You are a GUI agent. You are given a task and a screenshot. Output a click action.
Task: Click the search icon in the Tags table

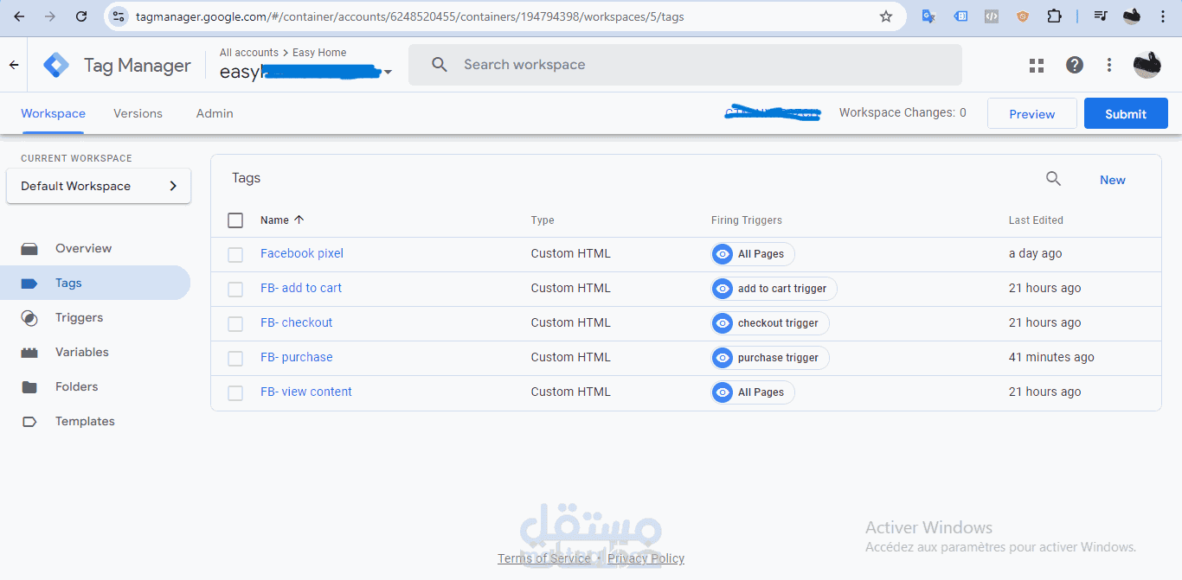pyautogui.click(x=1053, y=179)
